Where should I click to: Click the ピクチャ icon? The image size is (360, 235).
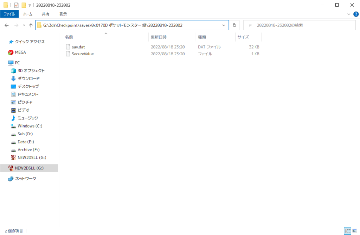[13, 102]
